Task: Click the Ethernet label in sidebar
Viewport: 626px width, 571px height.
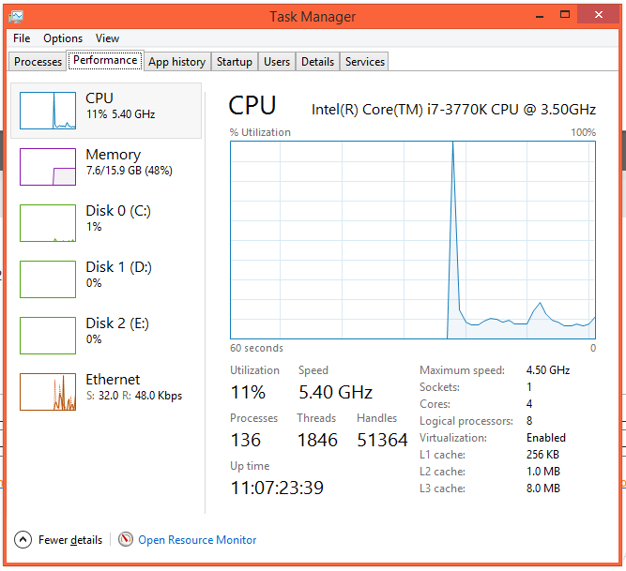Action: point(113,379)
